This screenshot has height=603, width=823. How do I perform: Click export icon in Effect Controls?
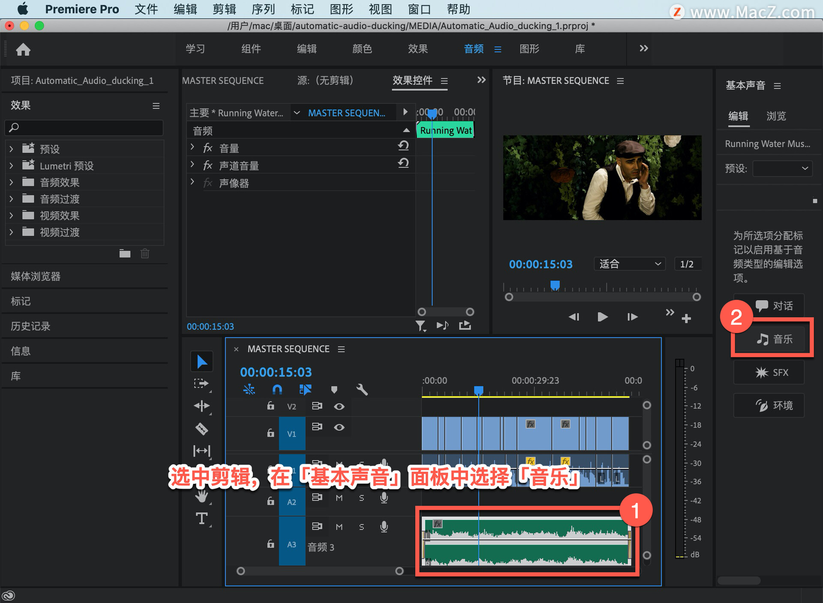tap(465, 326)
